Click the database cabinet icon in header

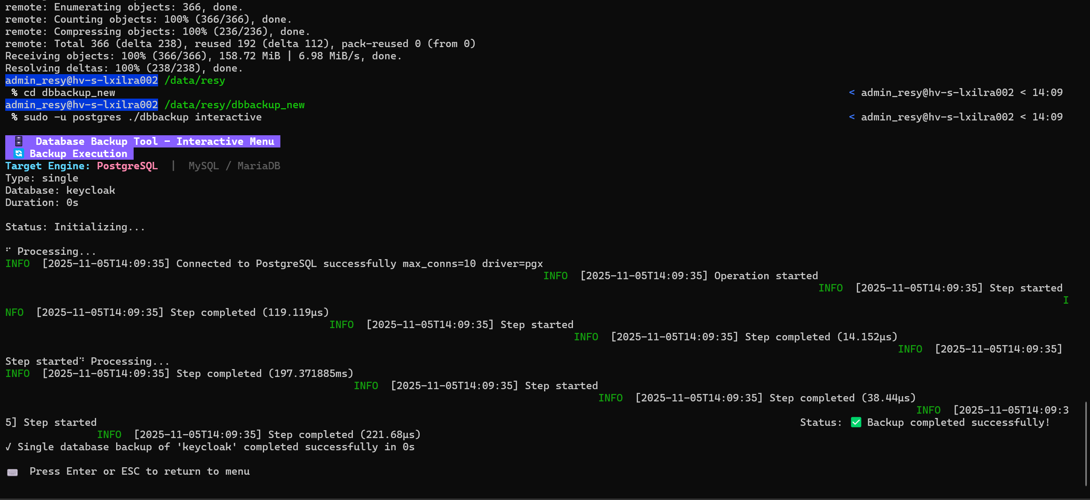click(x=19, y=141)
